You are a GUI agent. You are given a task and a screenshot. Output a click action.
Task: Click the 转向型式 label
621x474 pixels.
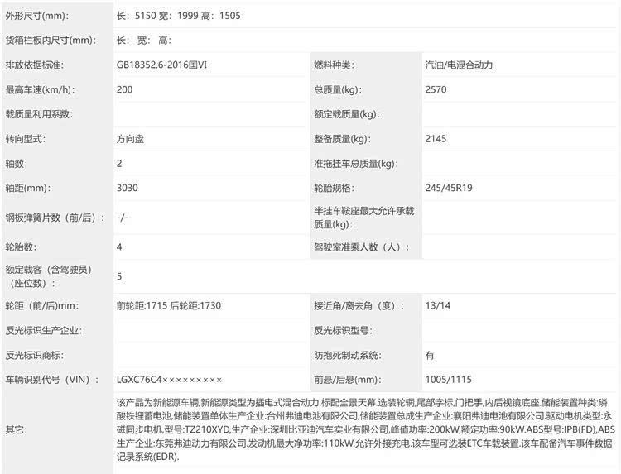(25, 139)
